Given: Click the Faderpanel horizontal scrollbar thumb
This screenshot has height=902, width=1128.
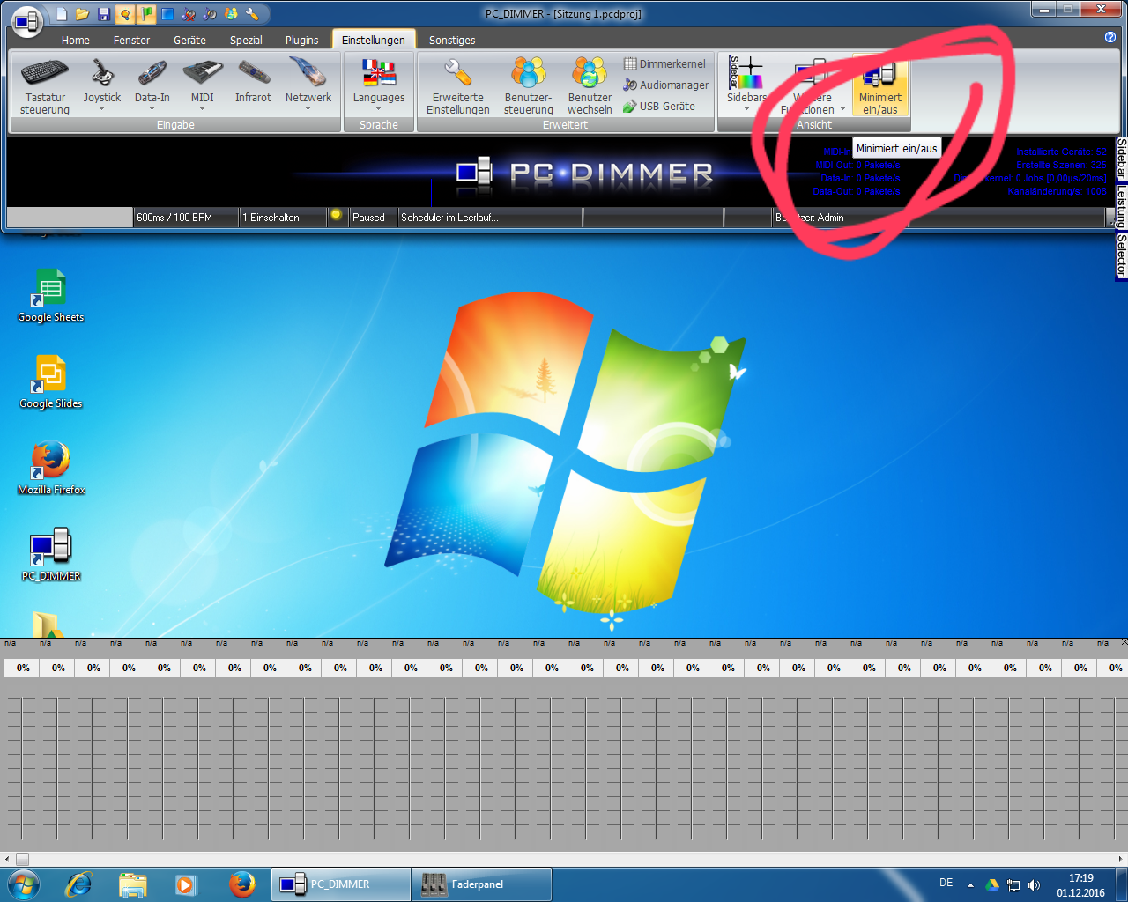Looking at the screenshot, I should [x=23, y=859].
